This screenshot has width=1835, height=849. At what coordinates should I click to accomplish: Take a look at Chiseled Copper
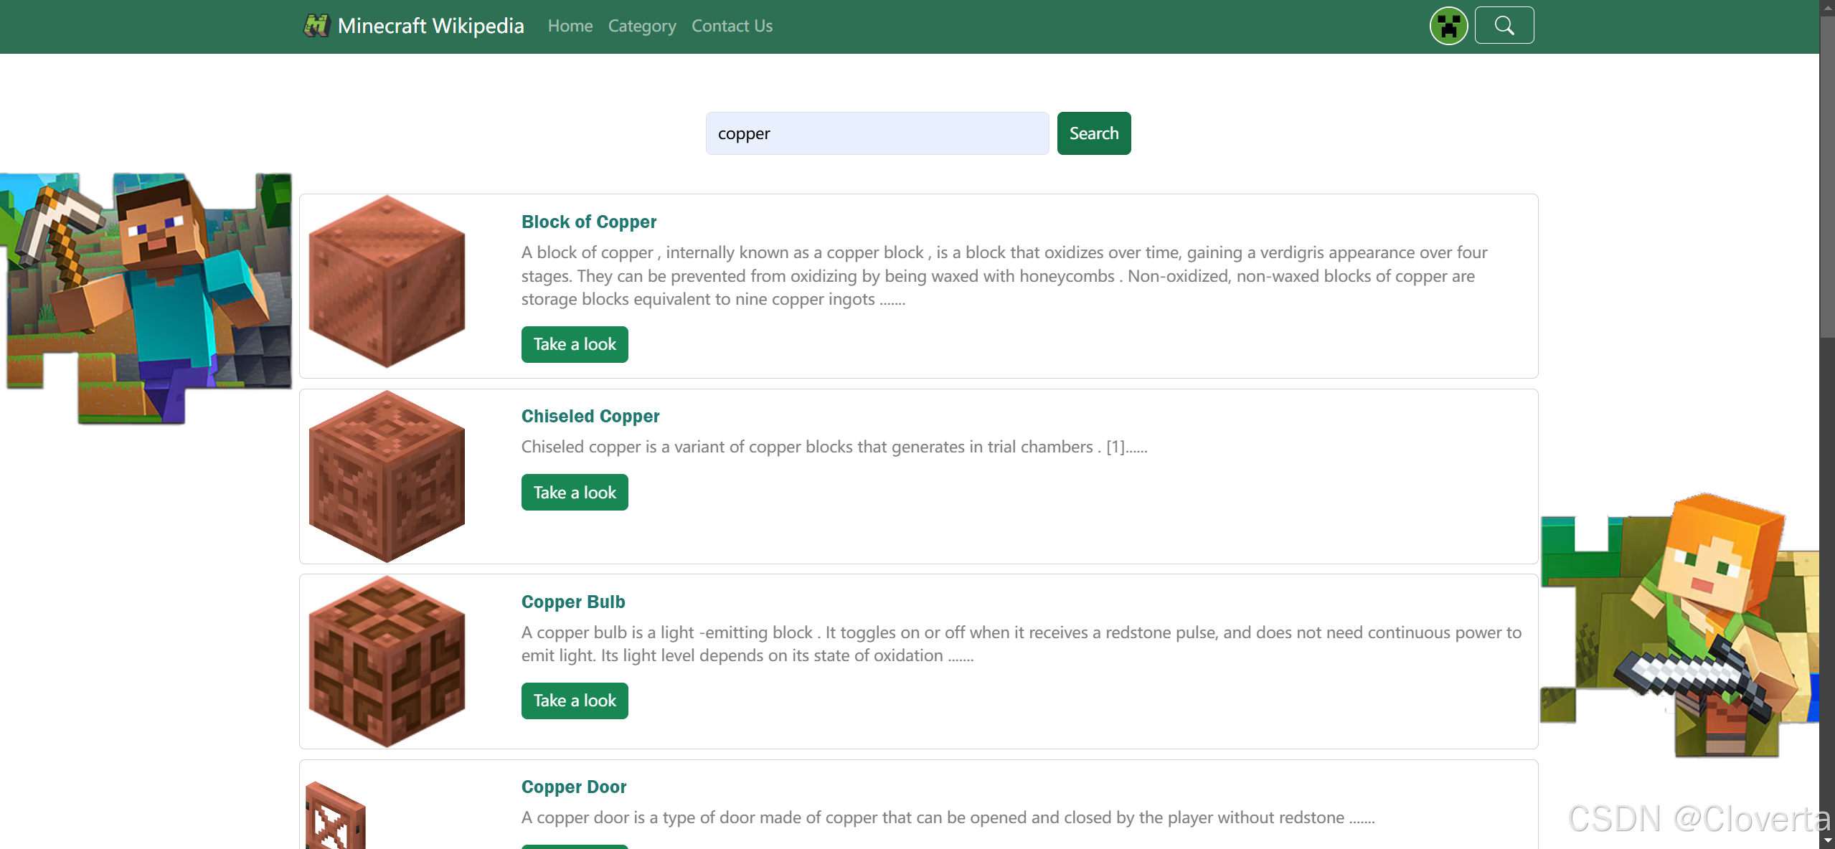[575, 493]
